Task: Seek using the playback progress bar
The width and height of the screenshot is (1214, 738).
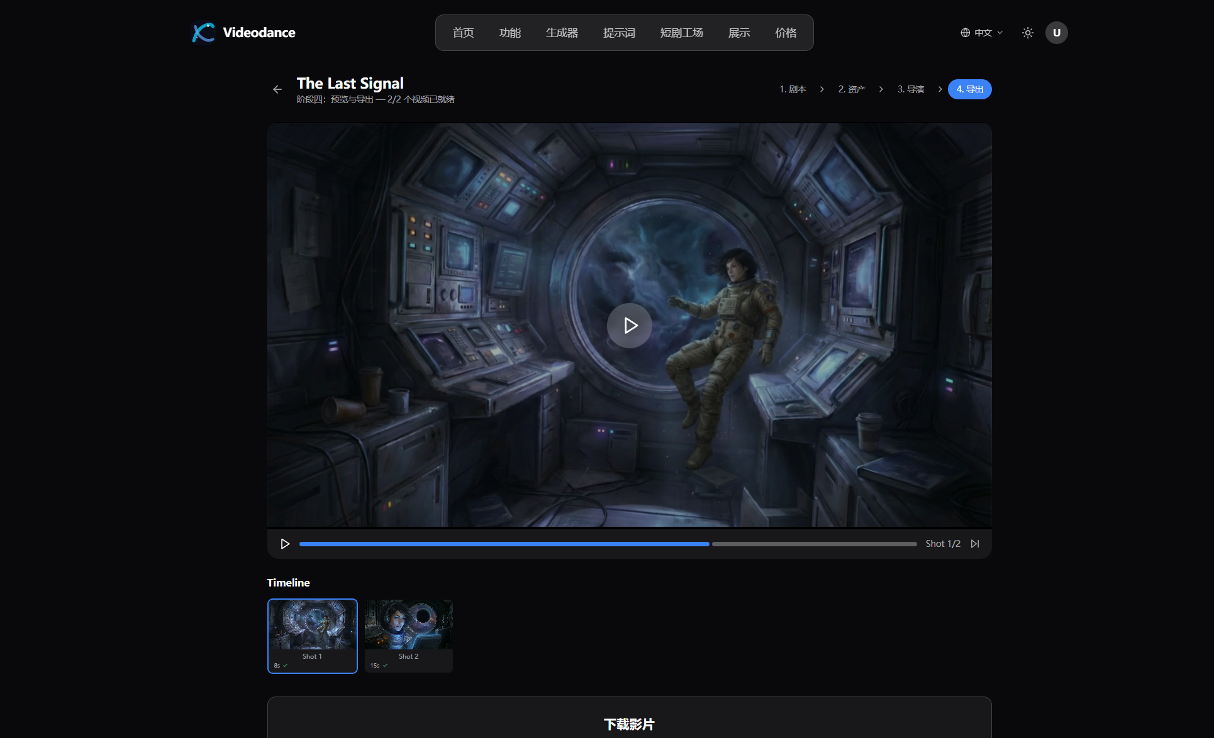Action: coord(607,544)
